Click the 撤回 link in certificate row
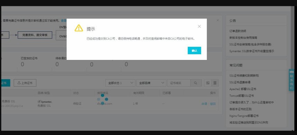297x135 pixels. click(213, 104)
